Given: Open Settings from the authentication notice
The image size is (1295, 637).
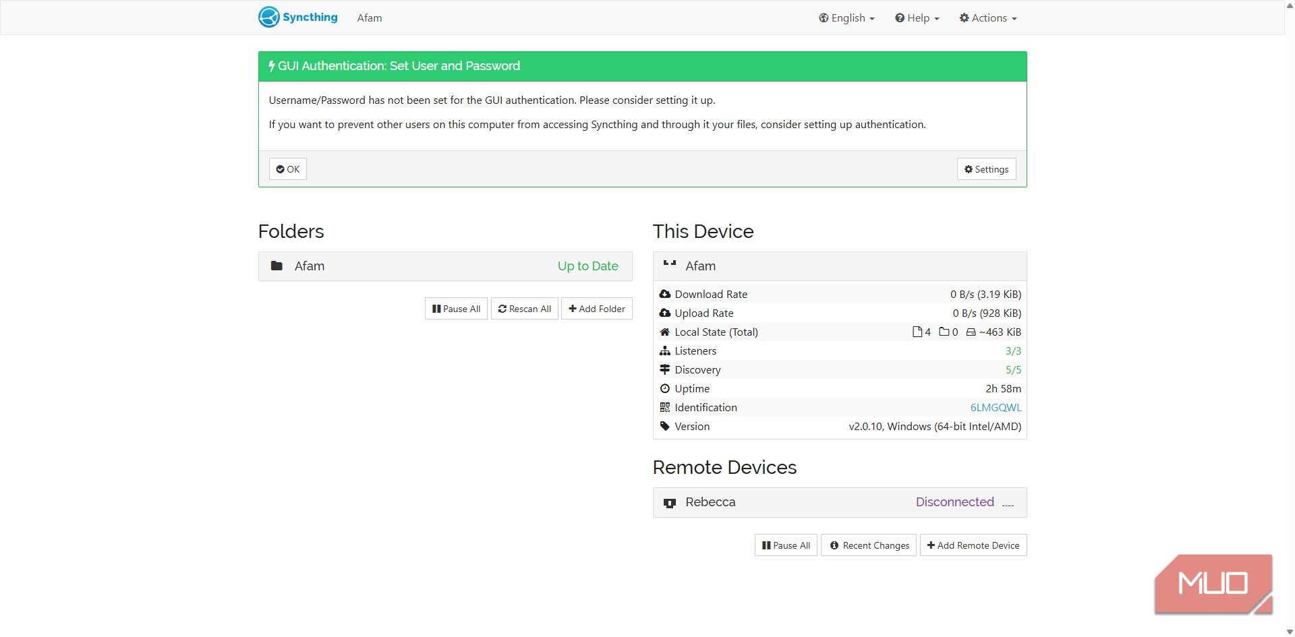Looking at the screenshot, I should [986, 169].
